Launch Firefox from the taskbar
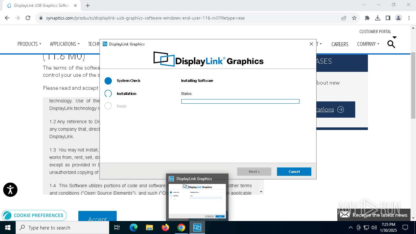Viewport: 416px width, 234px height. [x=165, y=227]
